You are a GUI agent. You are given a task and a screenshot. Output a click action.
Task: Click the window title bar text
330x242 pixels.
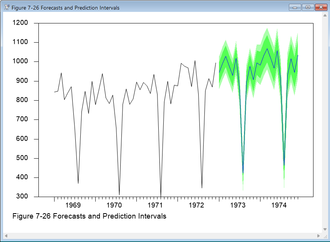(x=66, y=8)
